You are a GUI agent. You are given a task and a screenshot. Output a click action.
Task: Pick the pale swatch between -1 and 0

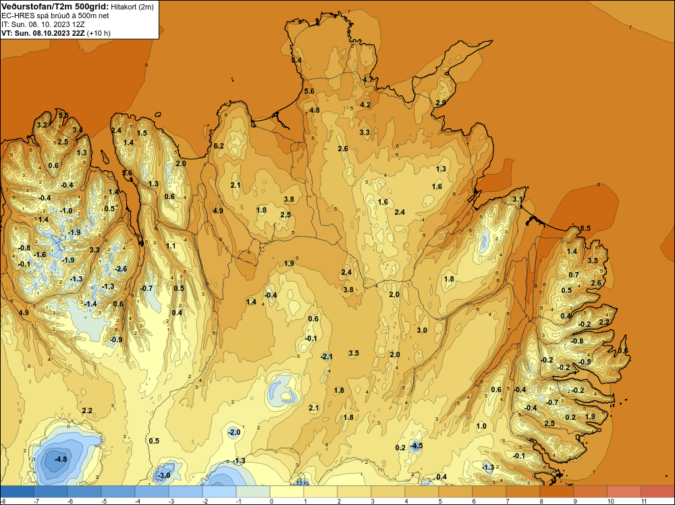253,491
